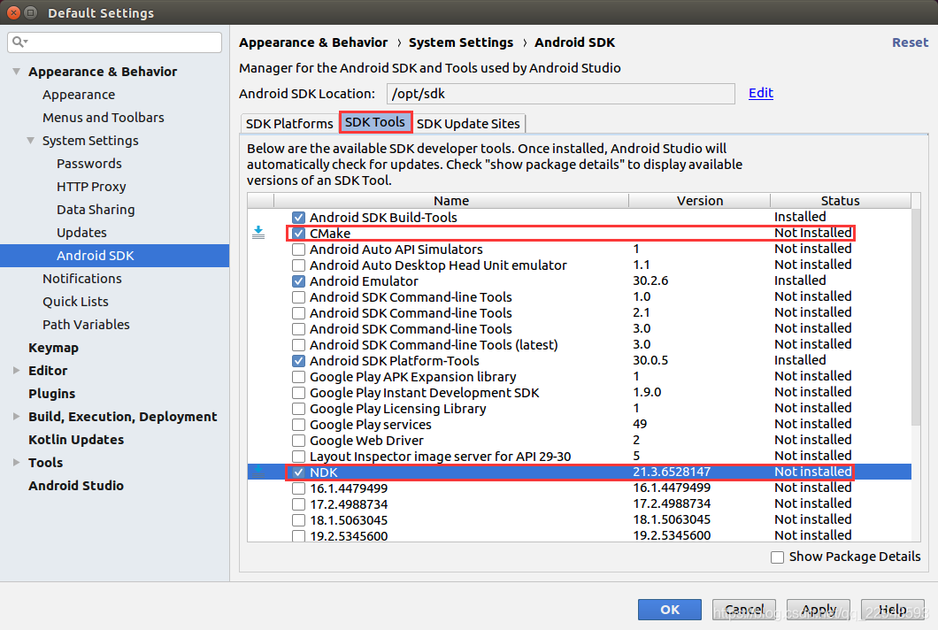This screenshot has width=938, height=630.
Task: Open search history dropdown arrow
Action: coord(26,42)
